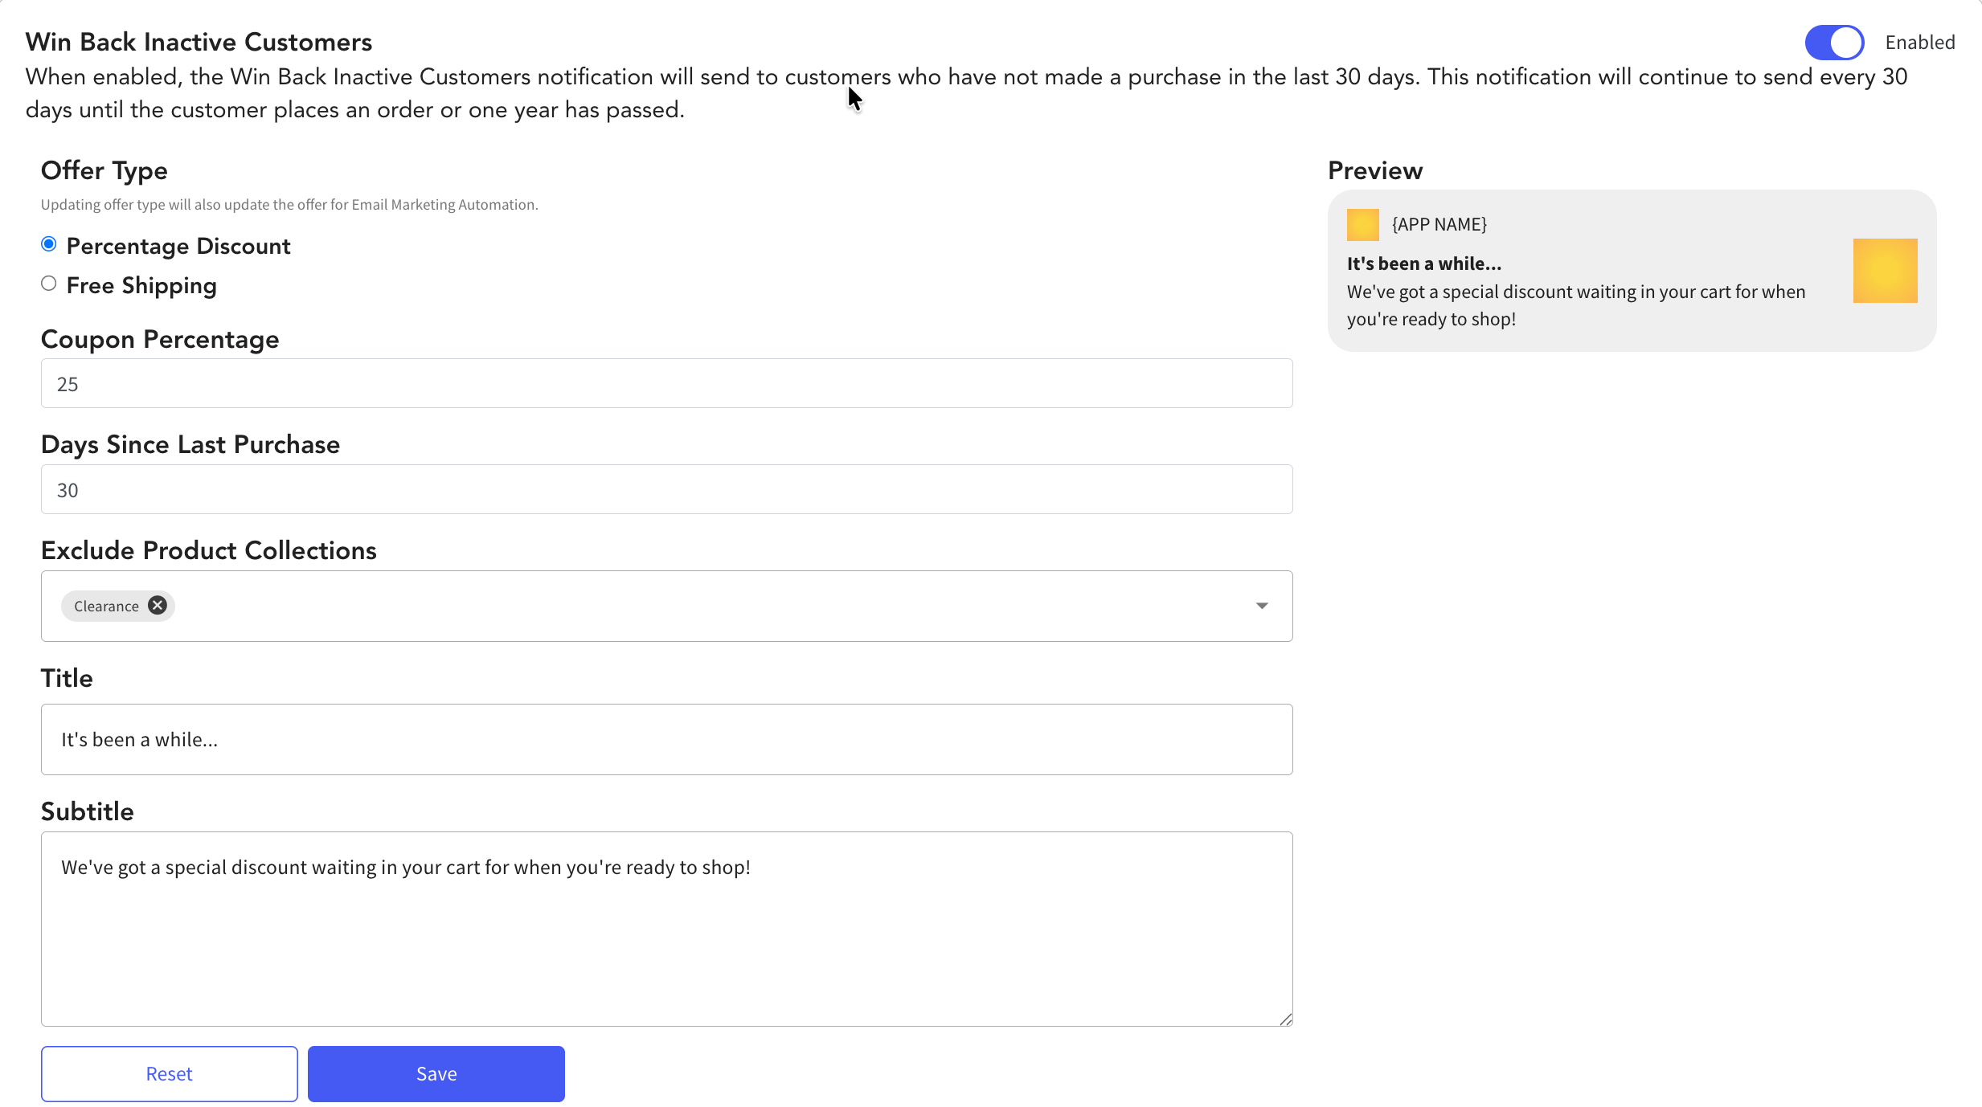Focus the Coupon Percentage input field
The width and height of the screenshot is (1982, 1107).
point(666,384)
